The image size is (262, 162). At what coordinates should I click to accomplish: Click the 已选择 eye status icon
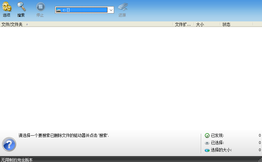pyautogui.click(x=207, y=143)
